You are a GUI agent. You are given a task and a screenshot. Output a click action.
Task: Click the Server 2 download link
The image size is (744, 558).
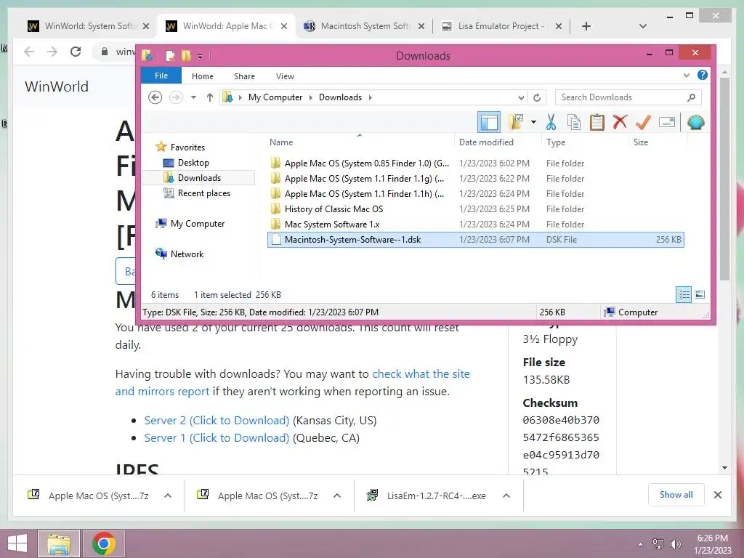(217, 421)
